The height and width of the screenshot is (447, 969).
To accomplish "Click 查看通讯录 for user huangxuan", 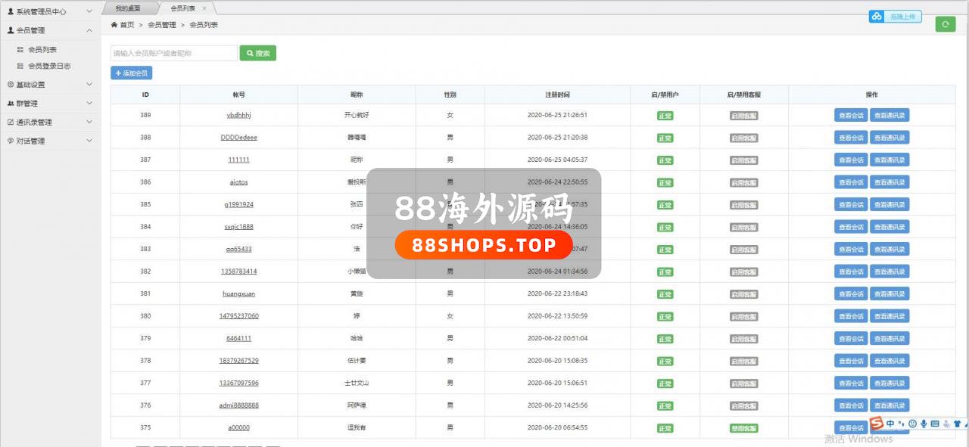I will tap(889, 294).
